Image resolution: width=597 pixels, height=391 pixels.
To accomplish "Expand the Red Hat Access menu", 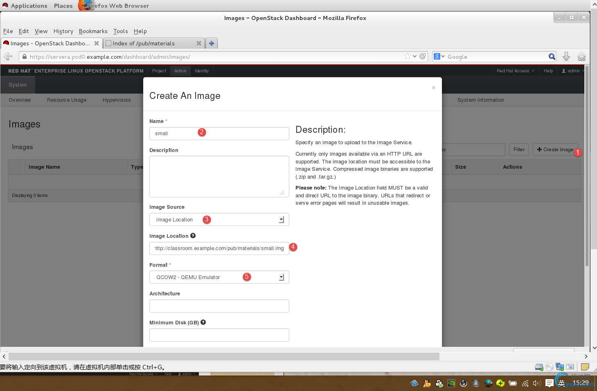I will (516, 71).
